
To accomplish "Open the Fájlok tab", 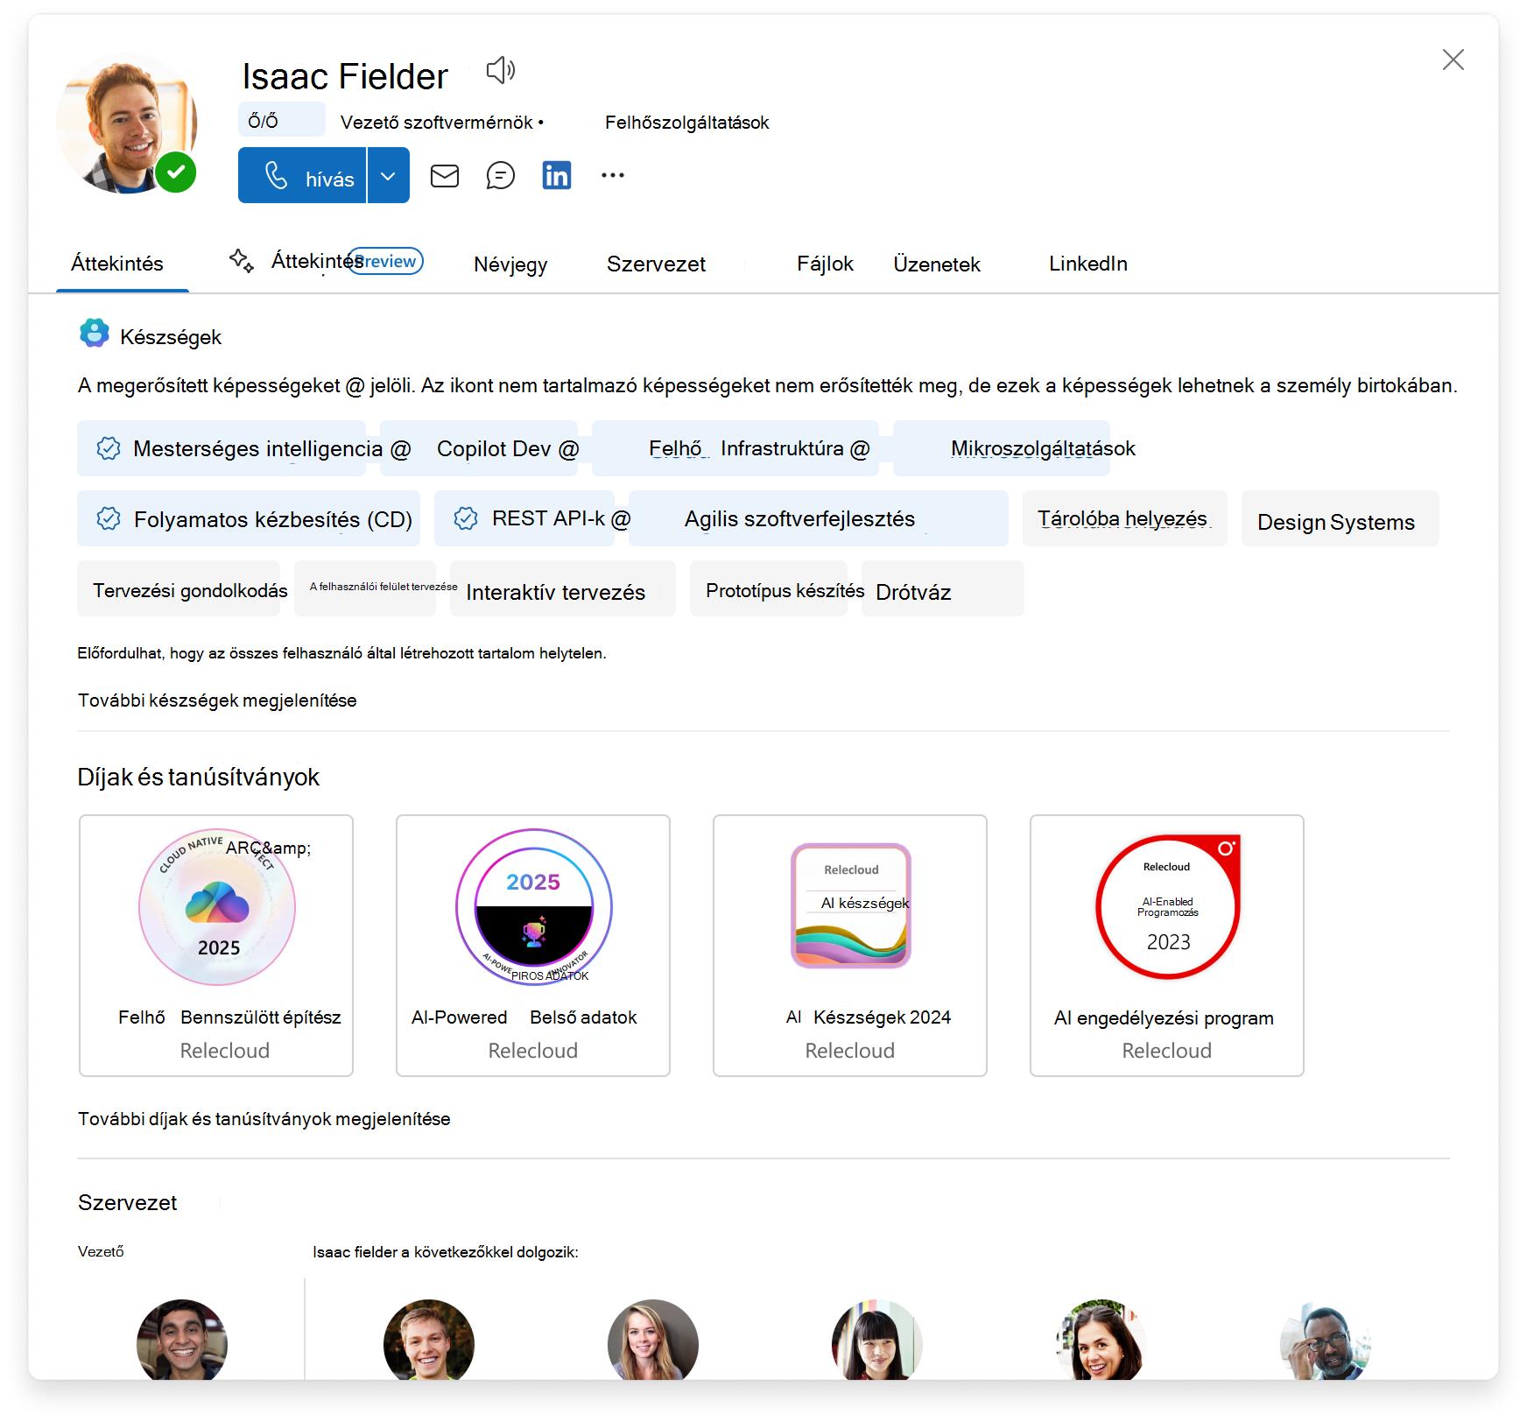I will (x=825, y=264).
